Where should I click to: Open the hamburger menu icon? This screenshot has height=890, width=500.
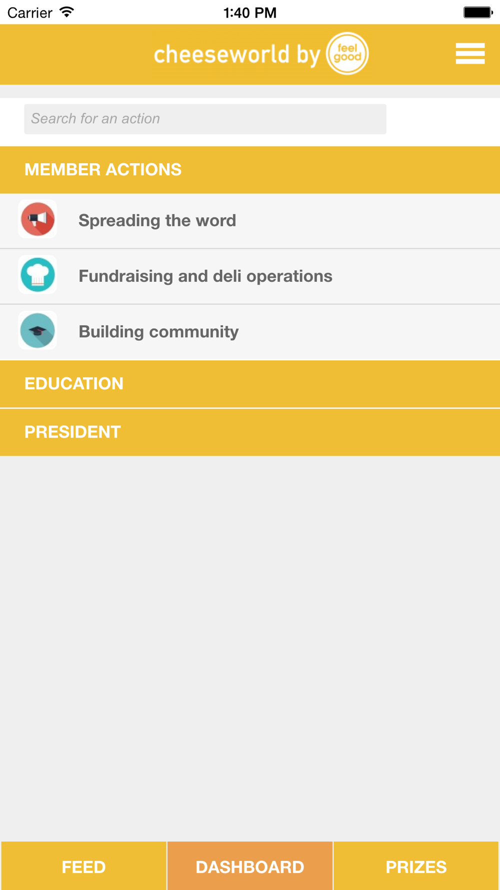470,54
